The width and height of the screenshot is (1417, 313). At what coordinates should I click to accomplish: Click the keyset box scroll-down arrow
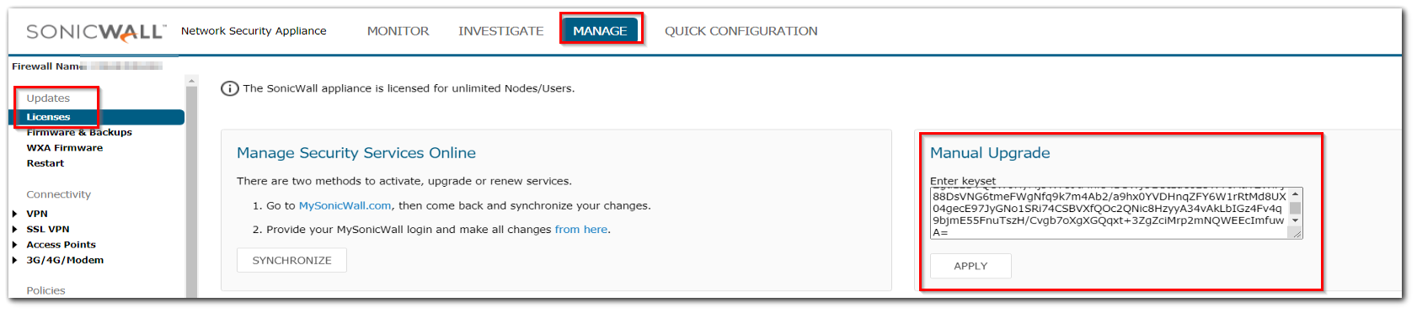pyautogui.click(x=1296, y=220)
